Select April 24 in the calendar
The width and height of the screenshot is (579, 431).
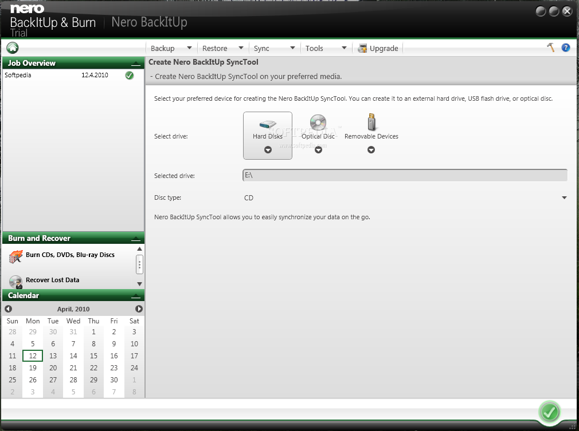coord(134,368)
